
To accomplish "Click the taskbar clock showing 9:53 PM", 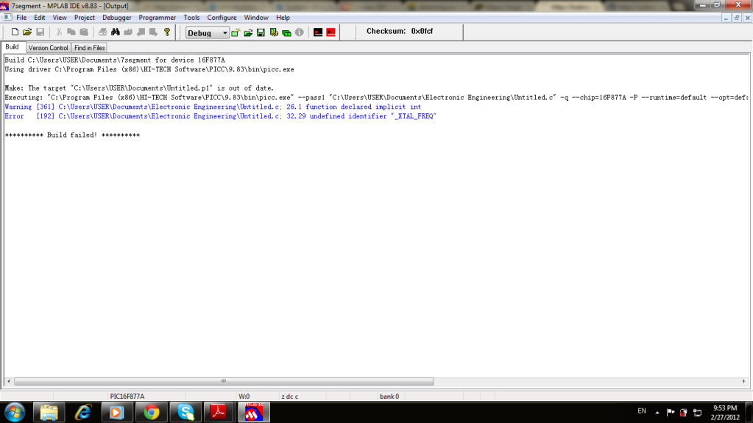I will click(x=725, y=413).
